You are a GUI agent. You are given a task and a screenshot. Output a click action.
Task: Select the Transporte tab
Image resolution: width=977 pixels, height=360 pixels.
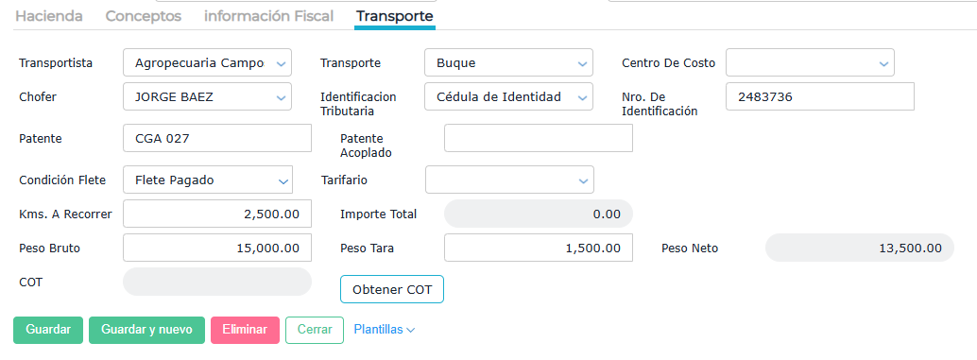coord(394,16)
